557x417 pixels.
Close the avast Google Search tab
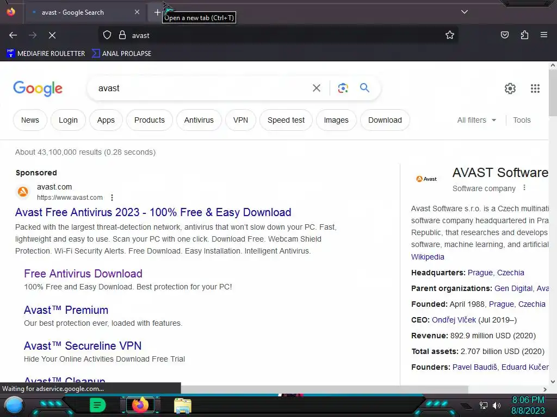click(x=137, y=12)
